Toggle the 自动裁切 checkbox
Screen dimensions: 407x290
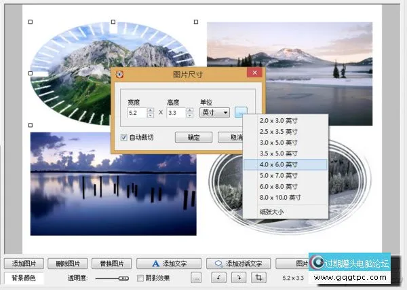pos(124,137)
